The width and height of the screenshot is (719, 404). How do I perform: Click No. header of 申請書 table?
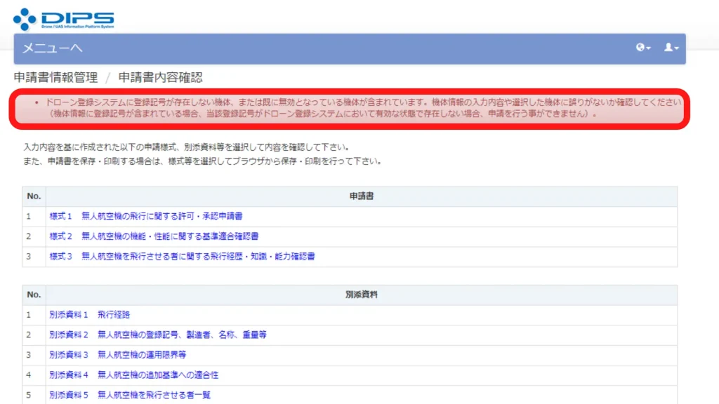[x=34, y=196]
